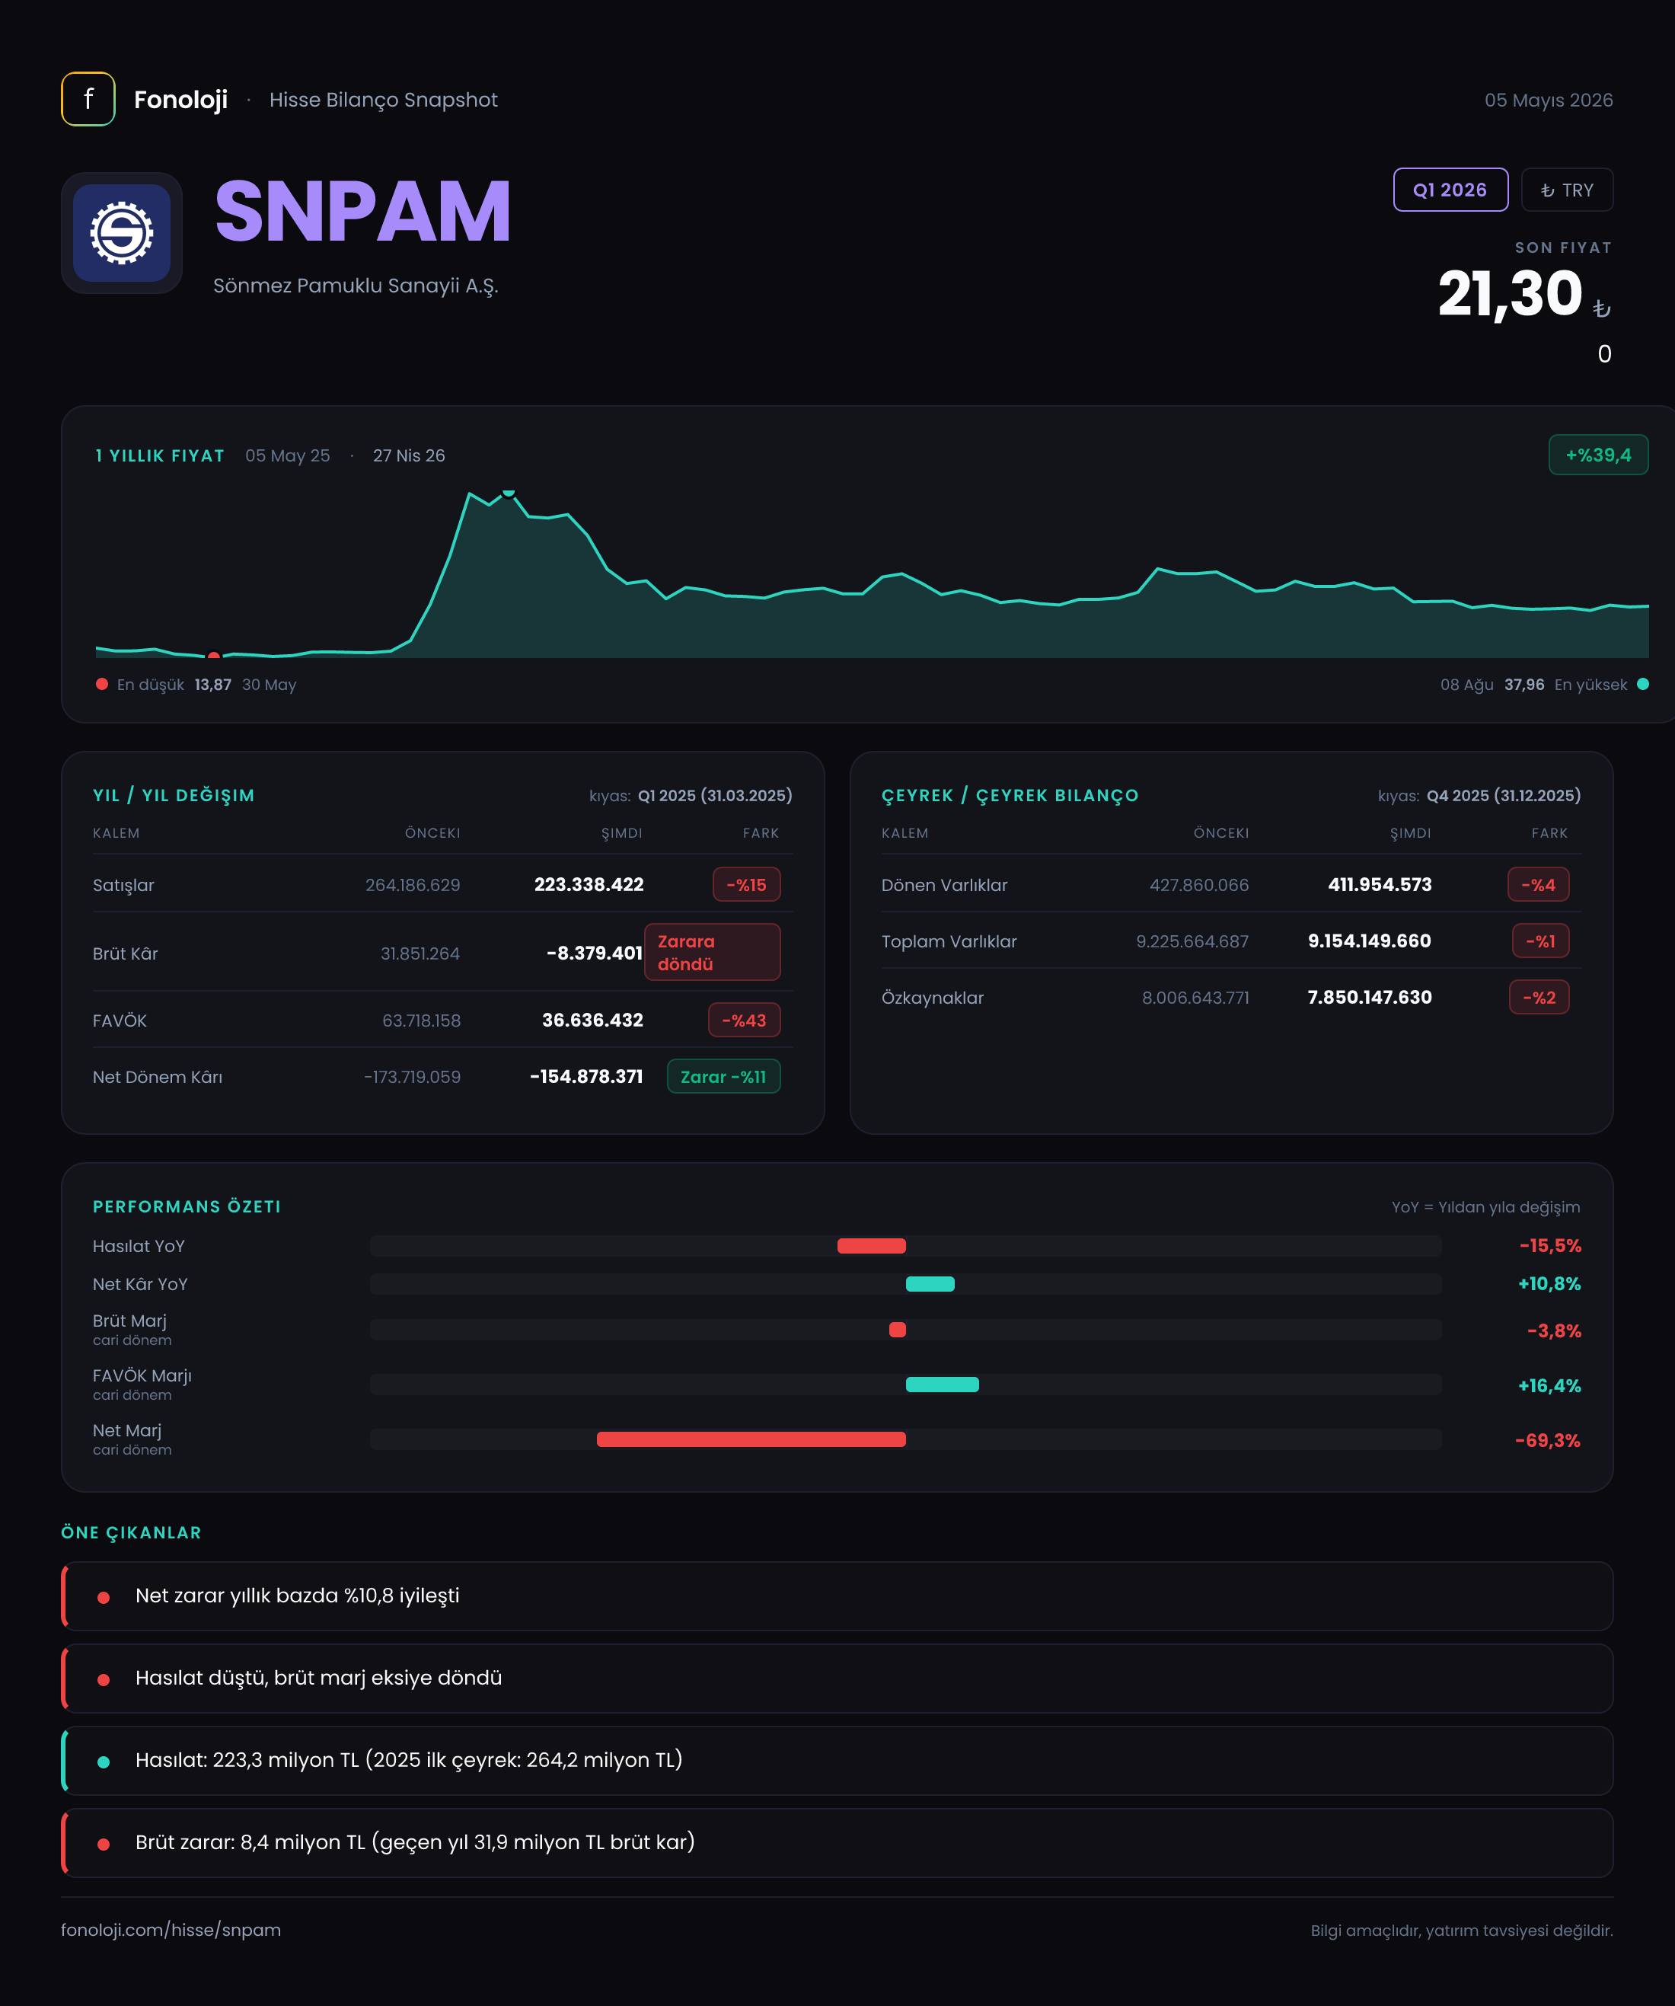Click 'Hasılat düştü, brüt marj eksiye döndü' text
1675x2006 pixels.
tap(319, 1679)
